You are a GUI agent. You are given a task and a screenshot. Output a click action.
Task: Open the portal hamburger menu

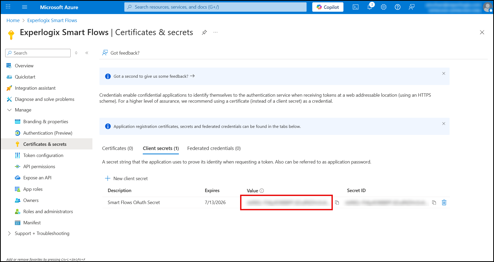point(25,7)
